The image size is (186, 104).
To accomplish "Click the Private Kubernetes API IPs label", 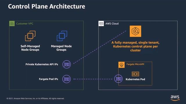I will (x=42, y=64).
